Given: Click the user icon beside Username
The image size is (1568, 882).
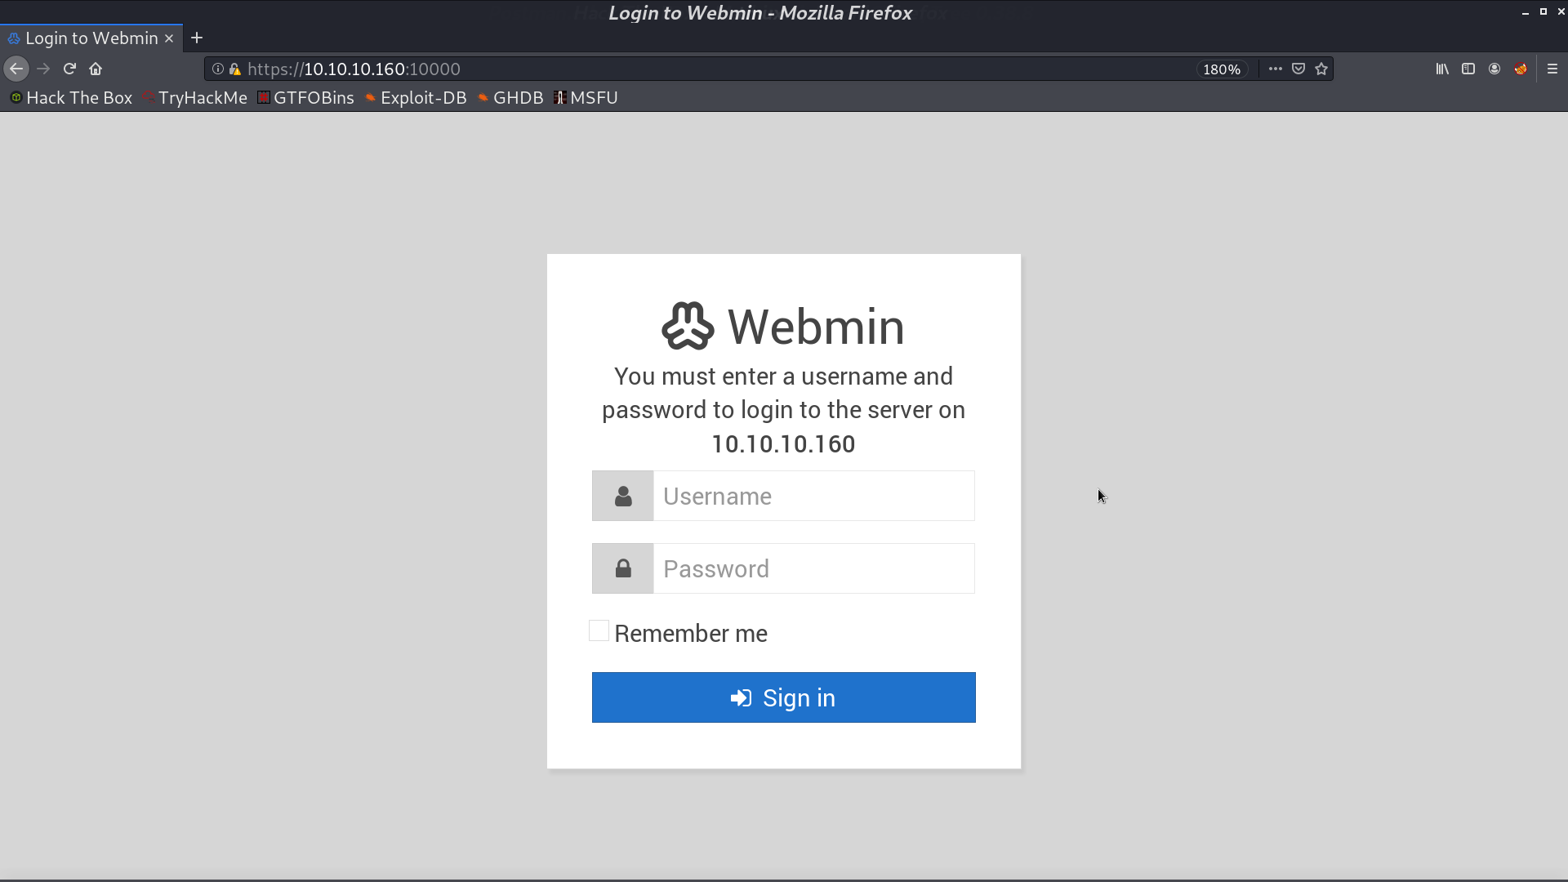Looking at the screenshot, I should [623, 496].
